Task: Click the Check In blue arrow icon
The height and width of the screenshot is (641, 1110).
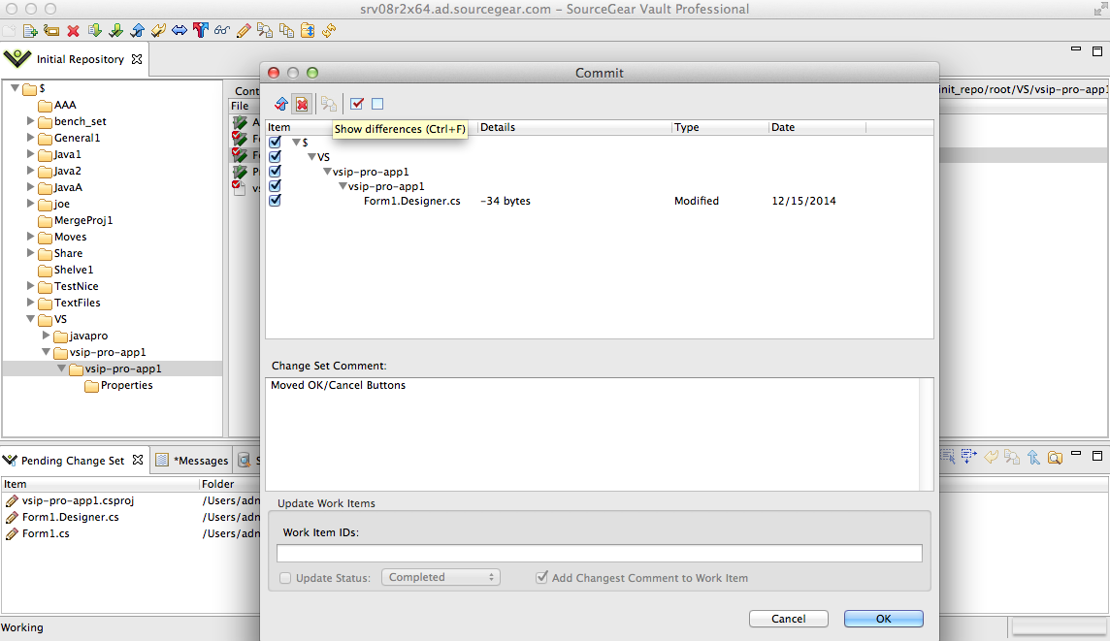Action: pos(138,30)
